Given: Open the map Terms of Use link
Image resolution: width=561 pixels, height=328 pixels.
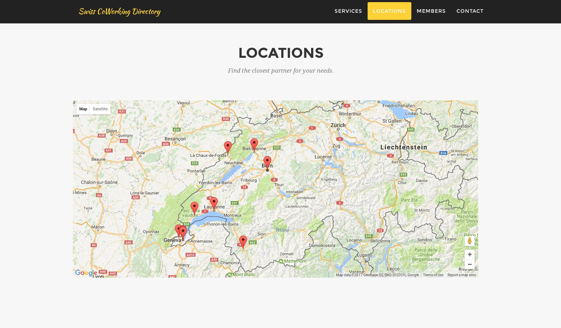Looking at the screenshot, I should [433, 275].
